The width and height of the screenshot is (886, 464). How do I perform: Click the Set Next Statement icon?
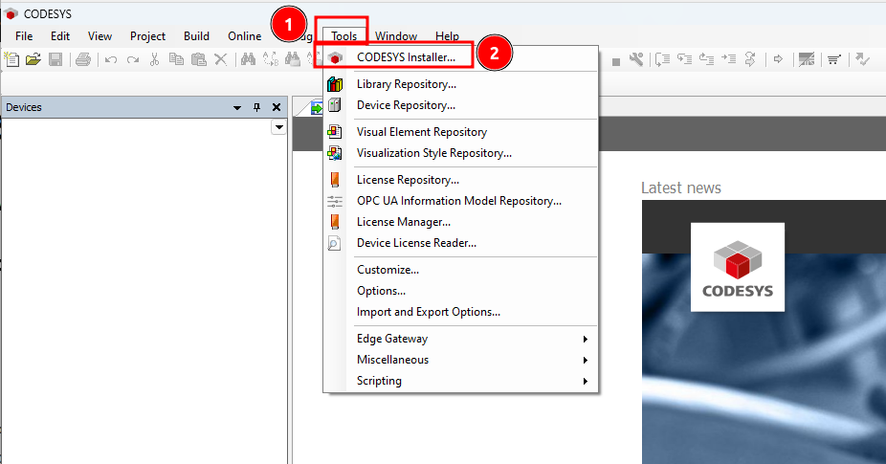tap(750, 58)
